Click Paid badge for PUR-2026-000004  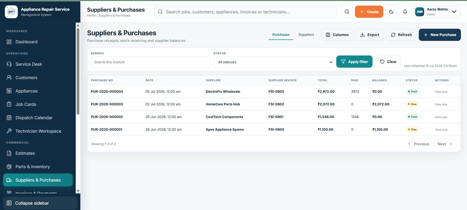click(x=412, y=92)
